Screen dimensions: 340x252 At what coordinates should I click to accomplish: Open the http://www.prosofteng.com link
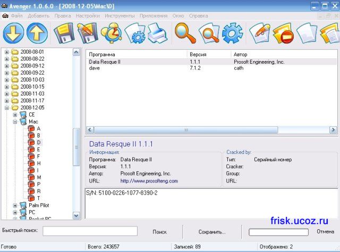pos(149,181)
